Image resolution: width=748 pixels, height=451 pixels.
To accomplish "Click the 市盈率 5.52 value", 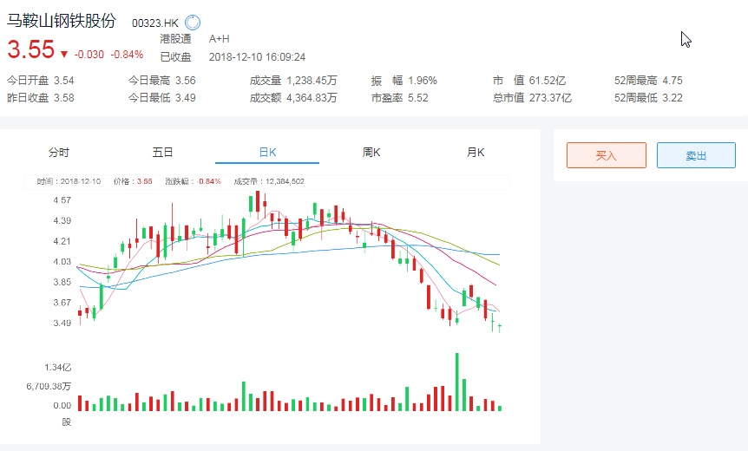I will [x=417, y=98].
